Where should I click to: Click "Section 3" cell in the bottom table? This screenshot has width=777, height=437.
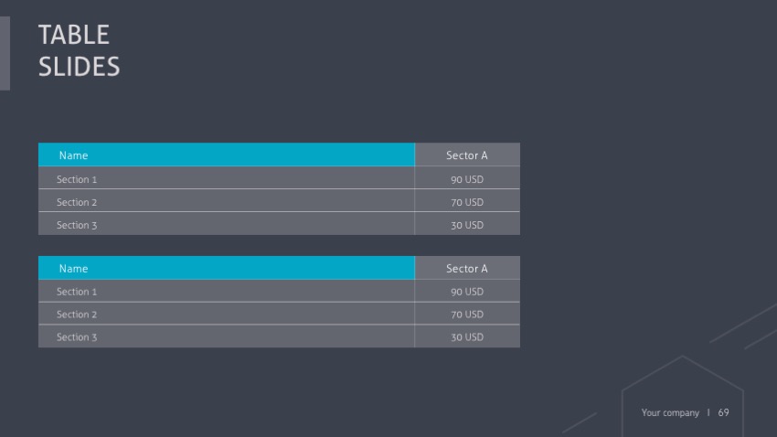(77, 337)
